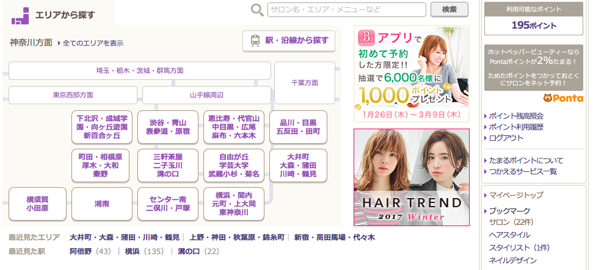The width and height of the screenshot is (593, 270).
Task: Click the Ponta logo
Action: point(562,98)
